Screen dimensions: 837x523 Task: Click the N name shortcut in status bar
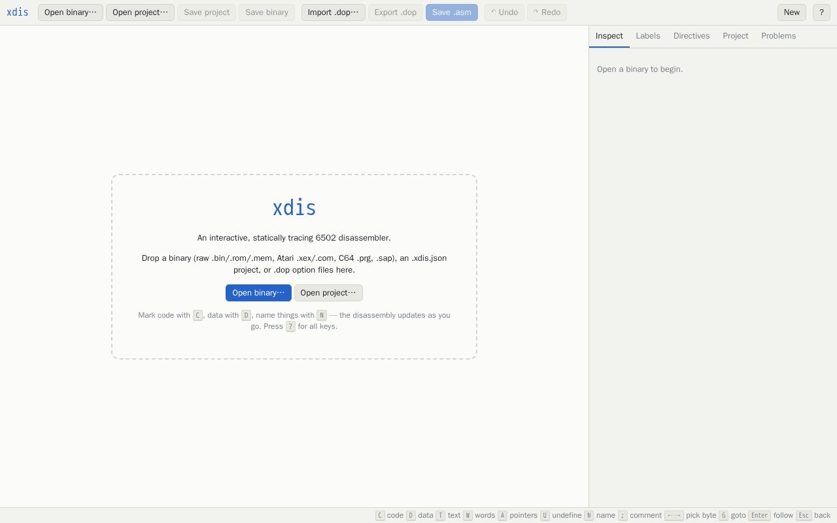click(x=600, y=515)
